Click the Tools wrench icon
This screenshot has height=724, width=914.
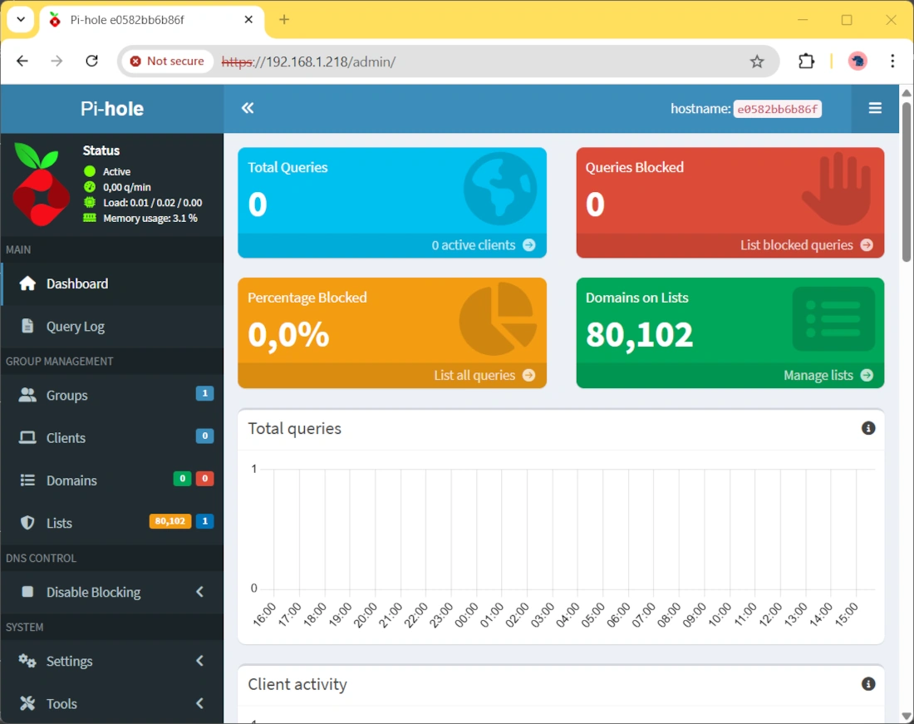click(x=29, y=703)
